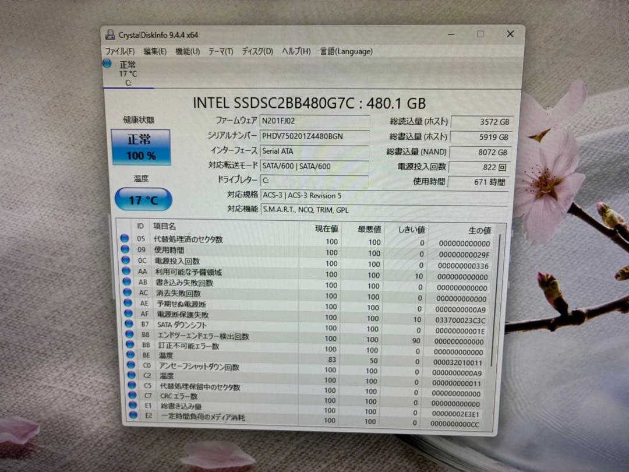Click the total host reads value 3572 GB

pos(482,122)
